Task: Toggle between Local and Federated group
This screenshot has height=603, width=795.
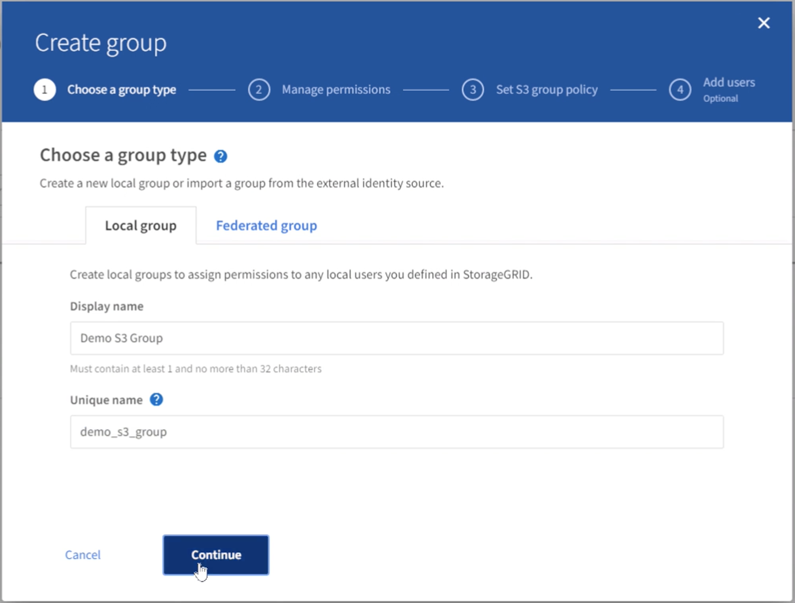Action: click(266, 225)
